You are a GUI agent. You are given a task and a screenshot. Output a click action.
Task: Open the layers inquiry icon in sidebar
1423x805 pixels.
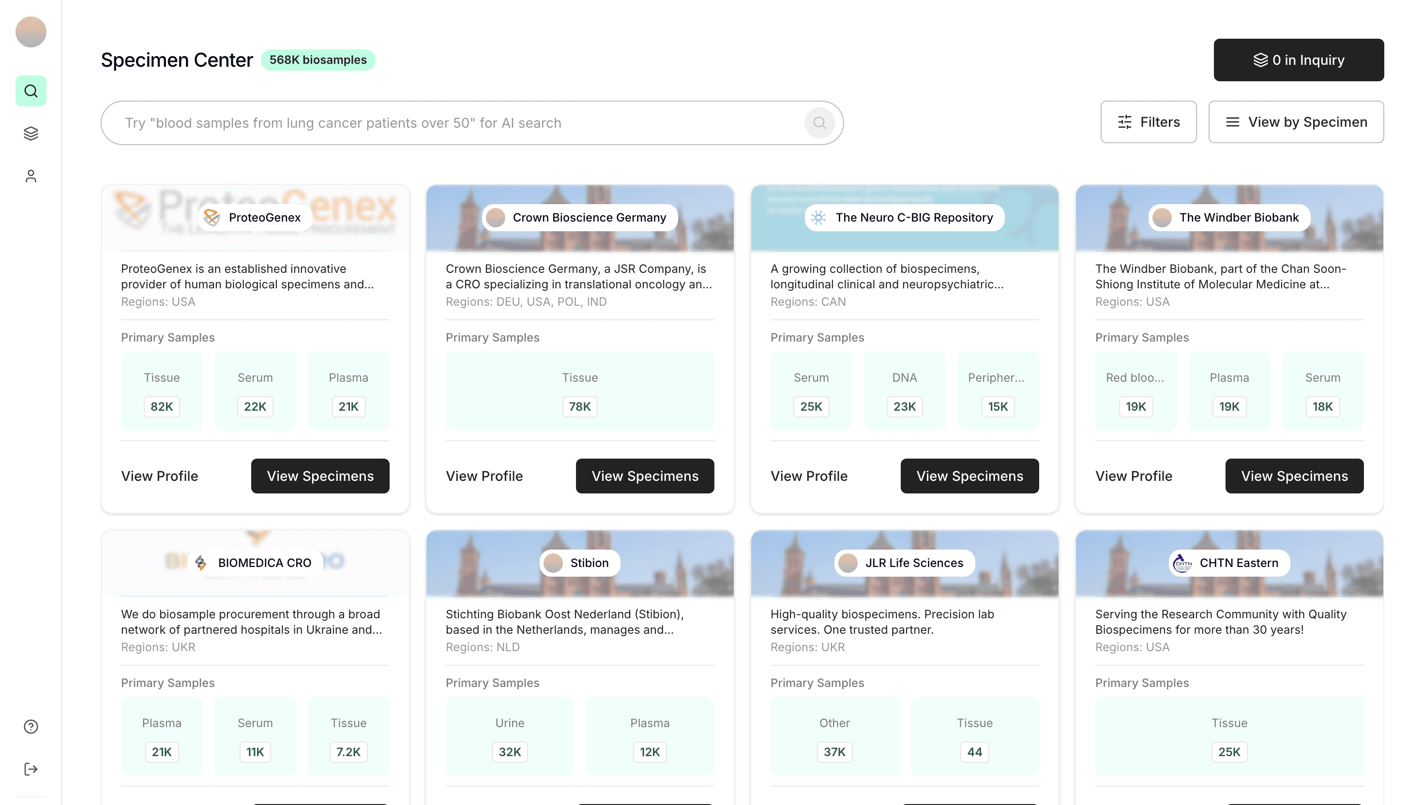[x=31, y=133]
